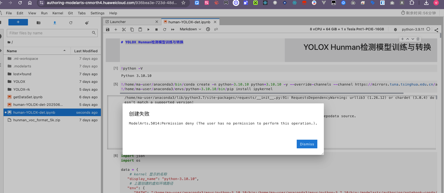Viewport: 444px width, 193px height.
Task: Open the Help menu
Action: tap(113, 13)
